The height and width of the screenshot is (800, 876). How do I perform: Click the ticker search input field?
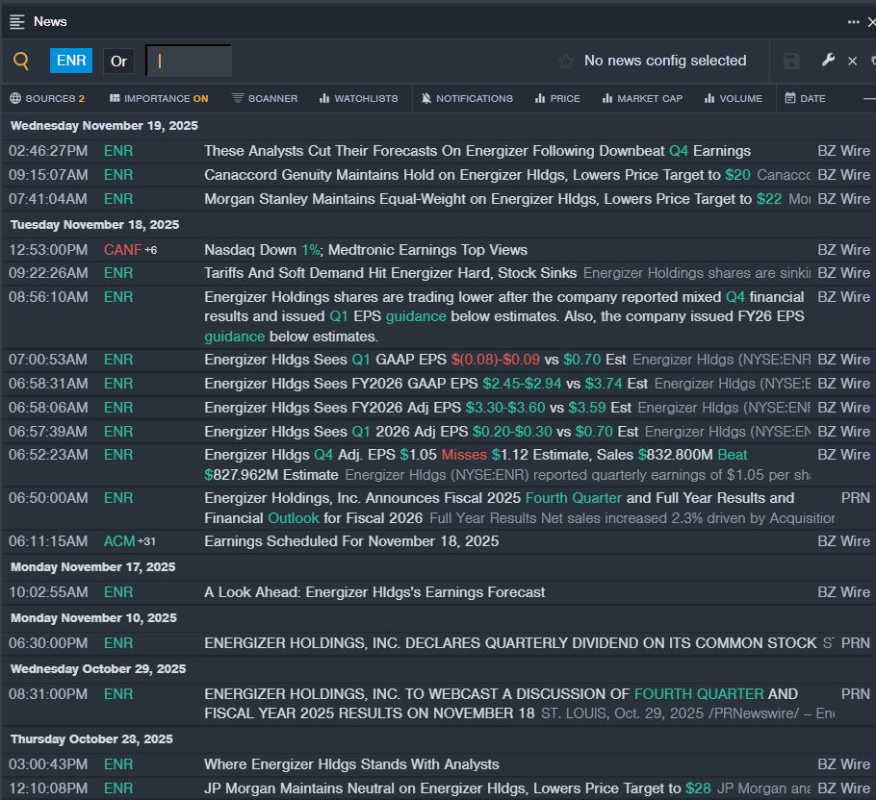click(x=189, y=62)
